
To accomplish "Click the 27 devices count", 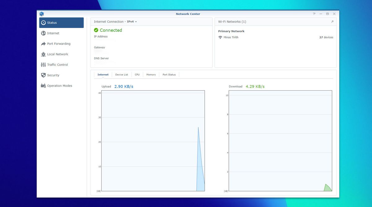I will [326, 37].
